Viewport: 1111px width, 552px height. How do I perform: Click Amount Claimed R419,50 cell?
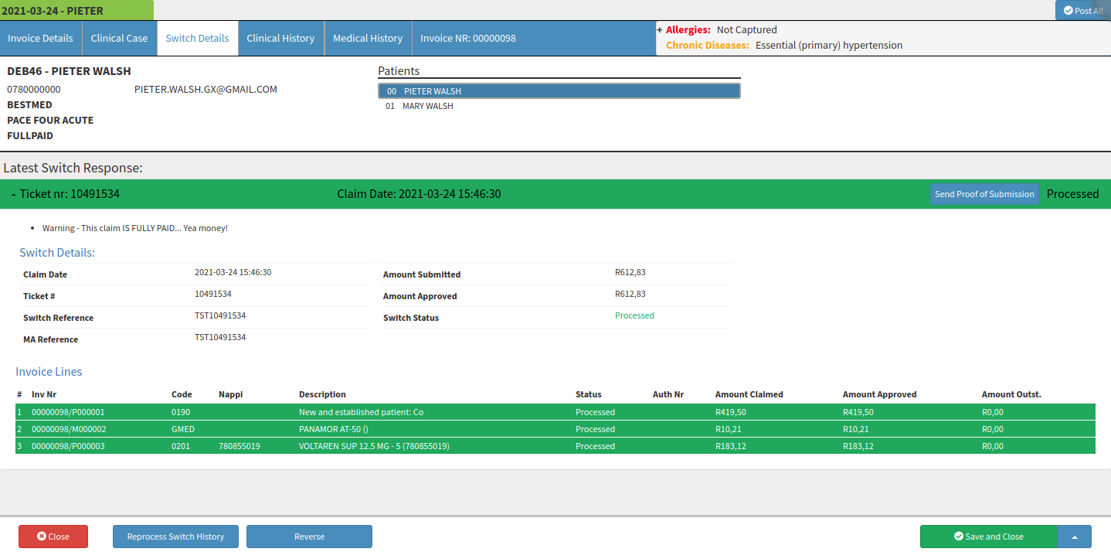point(731,412)
